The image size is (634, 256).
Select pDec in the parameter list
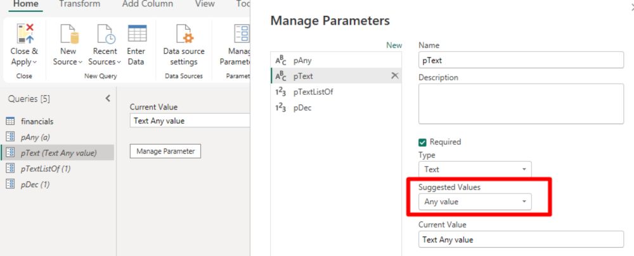(x=302, y=107)
